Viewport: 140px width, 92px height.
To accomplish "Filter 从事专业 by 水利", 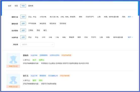I will pos(43,37).
